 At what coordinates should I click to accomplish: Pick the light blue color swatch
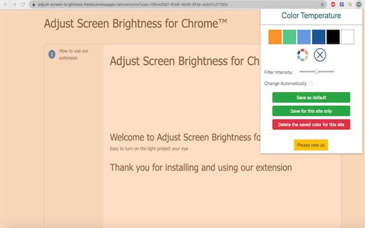[304, 37]
